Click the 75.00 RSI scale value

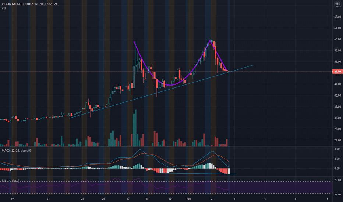tap(337, 180)
